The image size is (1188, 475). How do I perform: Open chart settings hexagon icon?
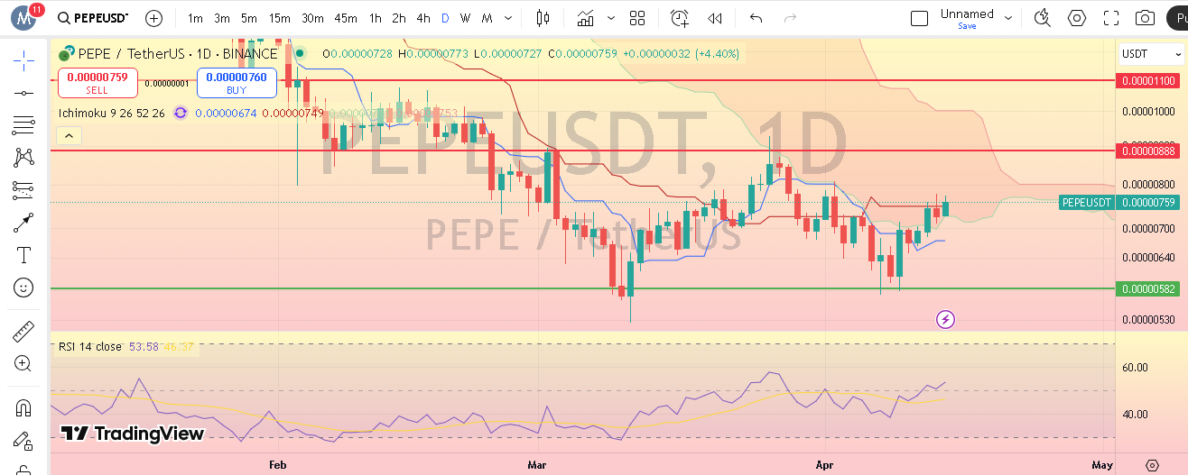point(1077,18)
